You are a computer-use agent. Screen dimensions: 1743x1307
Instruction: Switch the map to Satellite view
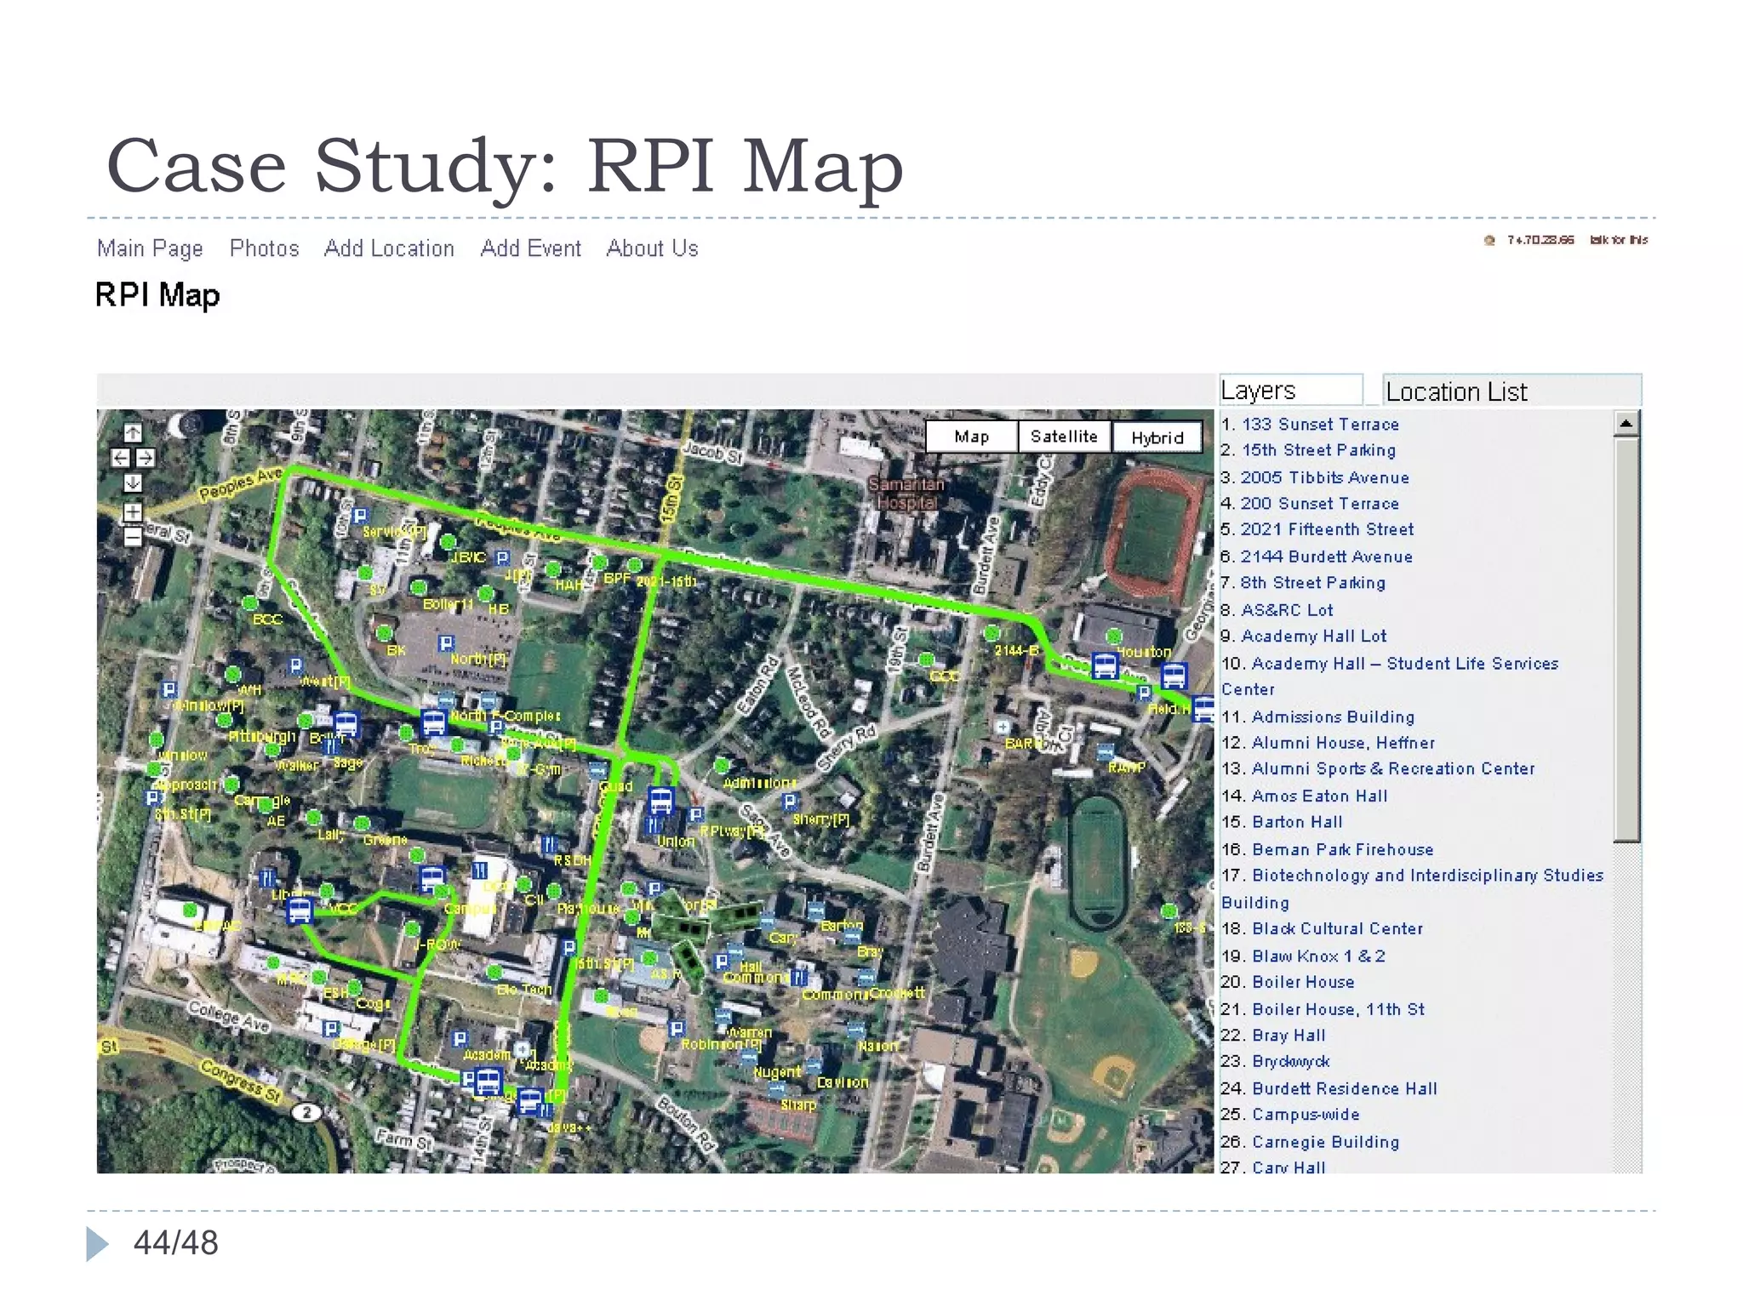point(1064,437)
